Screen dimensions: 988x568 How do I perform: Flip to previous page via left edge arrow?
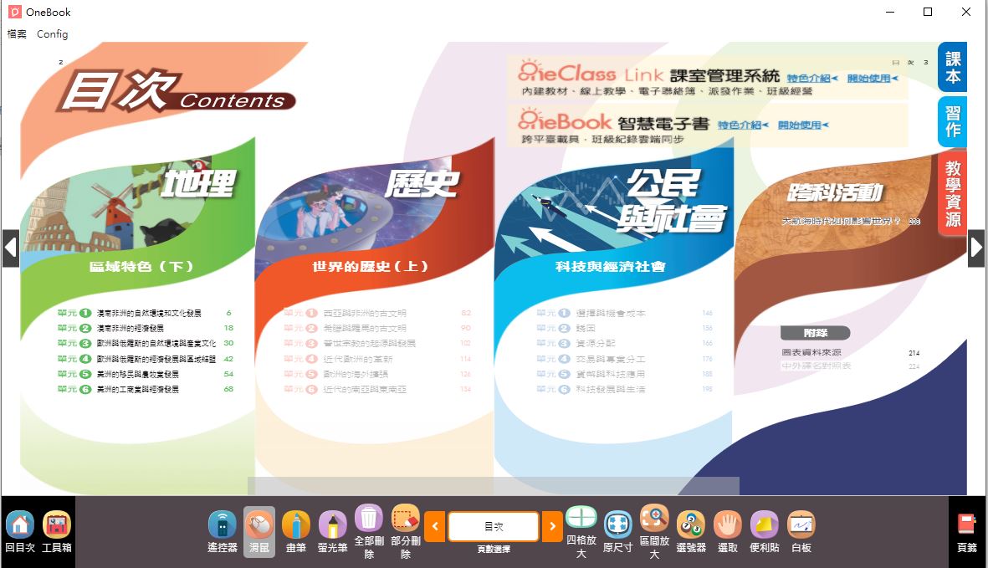(x=10, y=248)
